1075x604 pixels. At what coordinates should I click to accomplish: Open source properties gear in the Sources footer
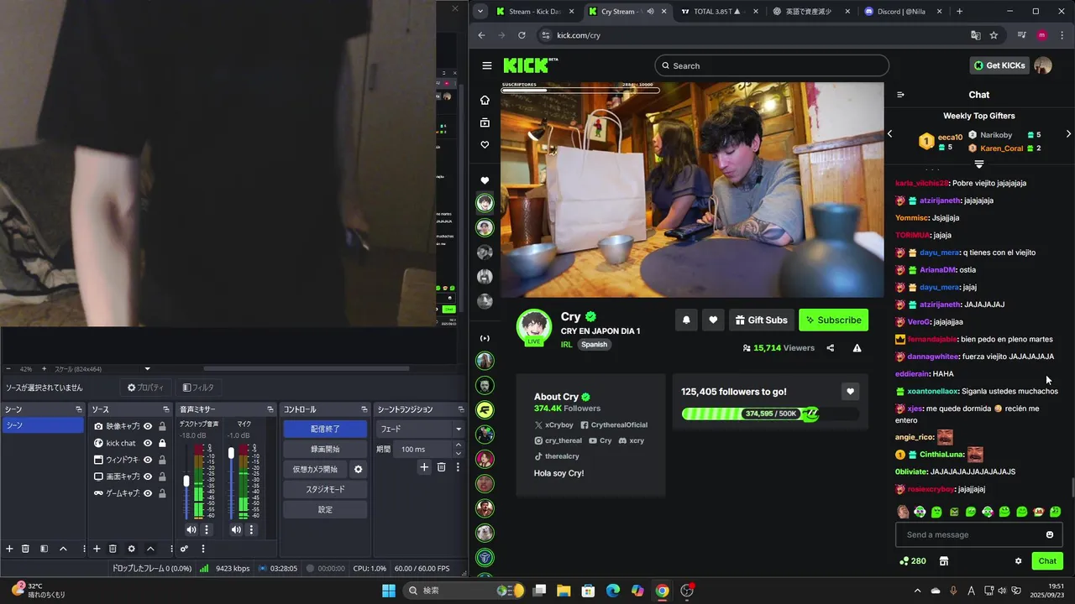[131, 549]
